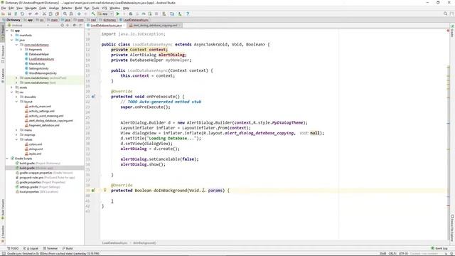Open the VCS menu

(x=105, y=8)
